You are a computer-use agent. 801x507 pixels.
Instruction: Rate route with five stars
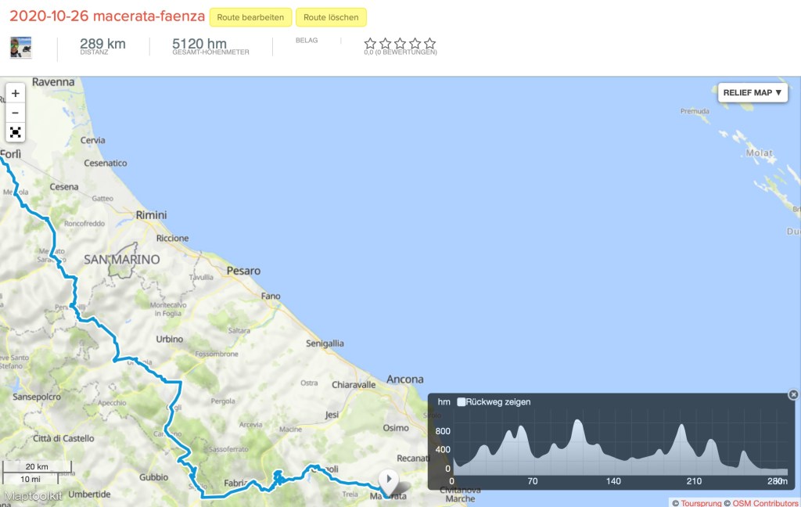pos(429,44)
